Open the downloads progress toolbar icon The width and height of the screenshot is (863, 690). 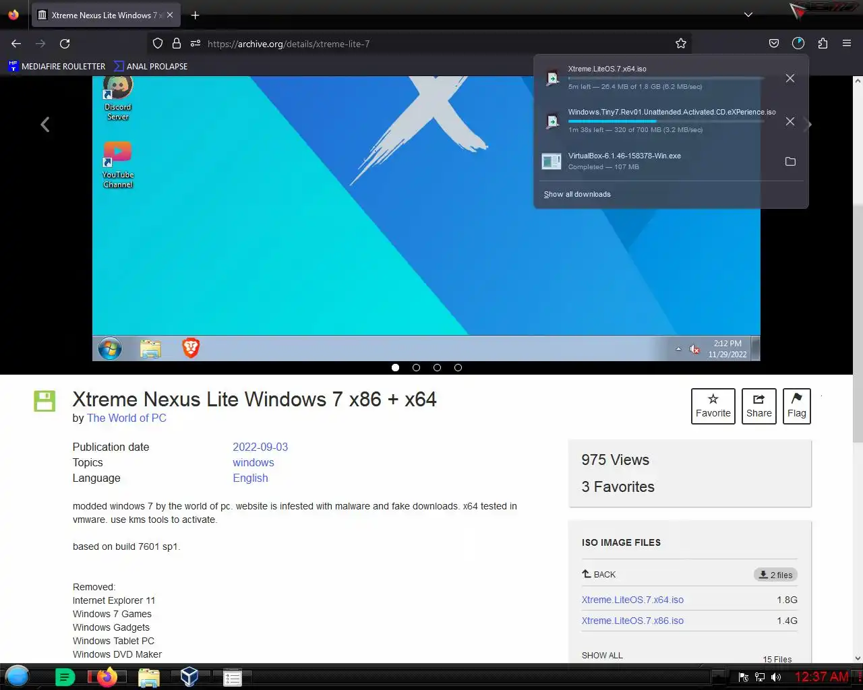coord(798,44)
